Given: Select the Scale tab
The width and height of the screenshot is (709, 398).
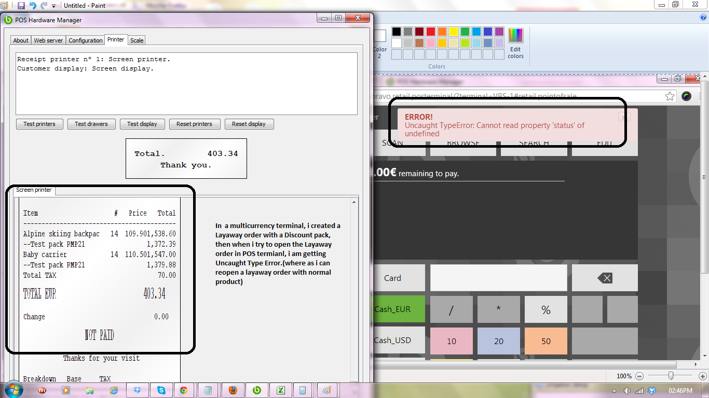Looking at the screenshot, I should pyautogui.click(x=137, y=40).
